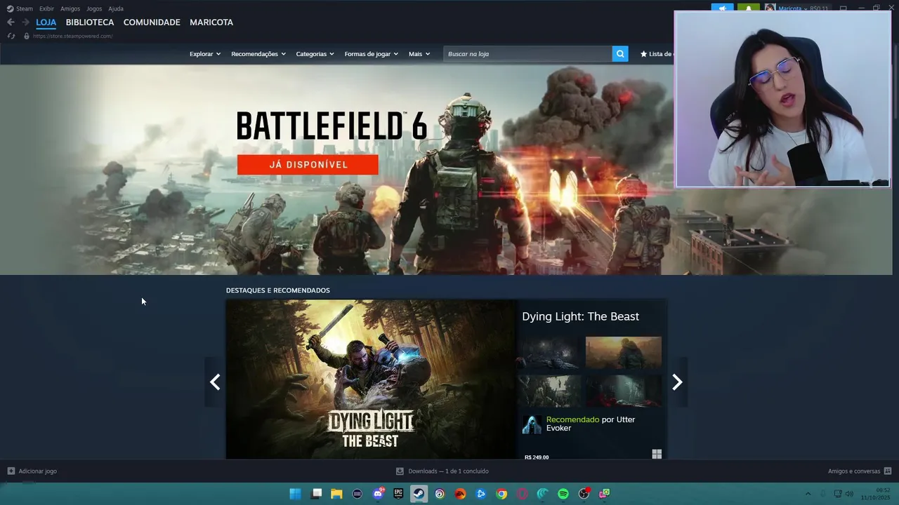Open the Windows Start menu
This screenshot has width=899, height=505.
pos(296,494)
